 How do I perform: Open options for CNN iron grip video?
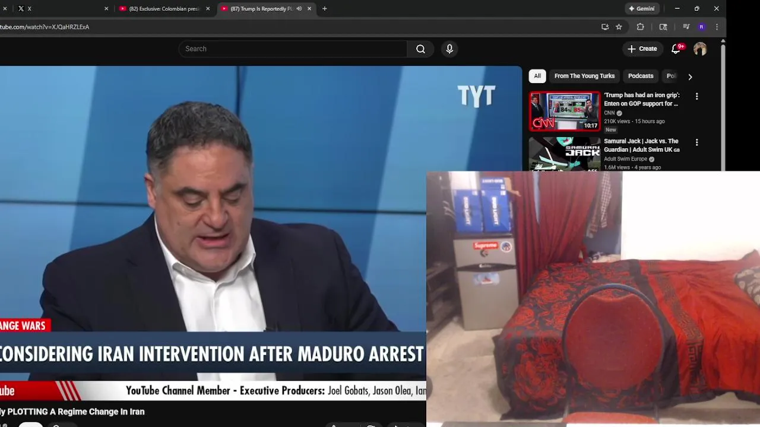coord(696,96)
